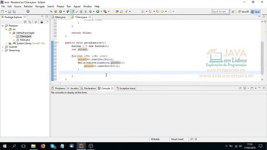Click Smart Insert in status bar
The height and width of the screenshot is (150, 267).
177,139
